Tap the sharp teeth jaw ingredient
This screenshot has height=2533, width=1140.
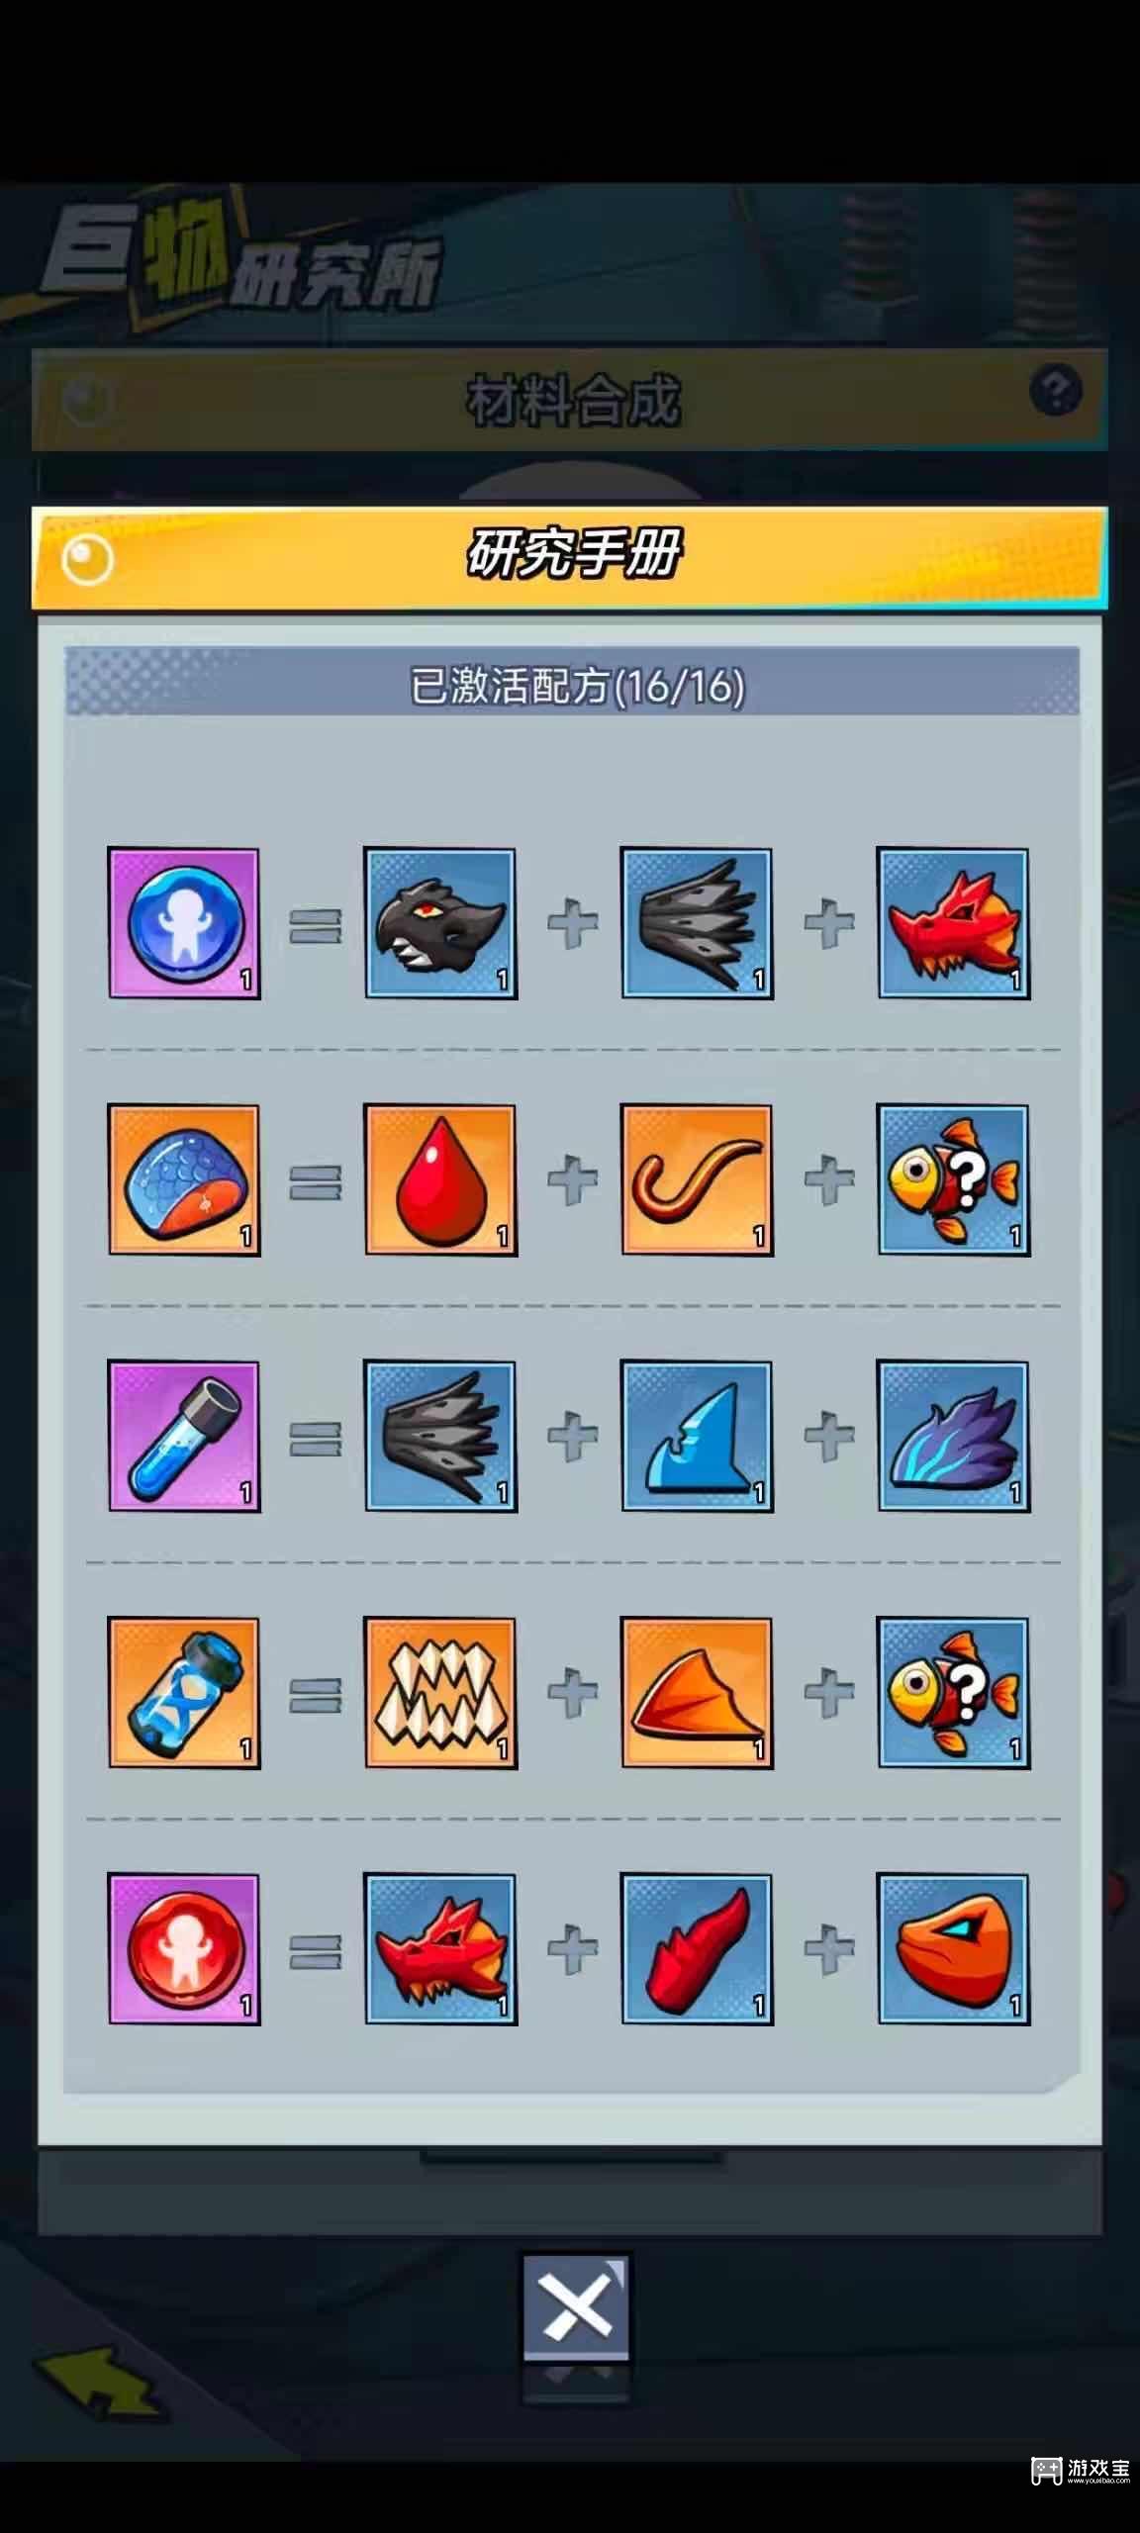click(x=440, y=1692)
